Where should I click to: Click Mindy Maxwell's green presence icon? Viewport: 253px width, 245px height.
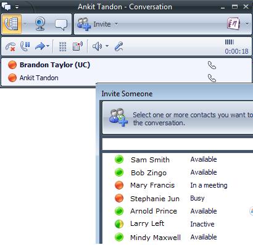pyautogui.click(x=119, y=237)
